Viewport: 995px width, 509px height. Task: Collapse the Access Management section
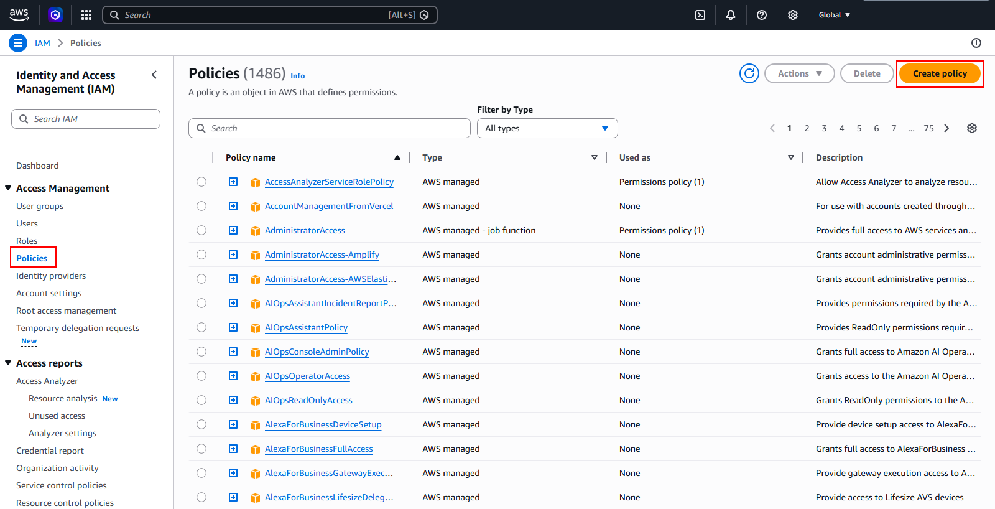pyautogui.click(x=8, y=188)
